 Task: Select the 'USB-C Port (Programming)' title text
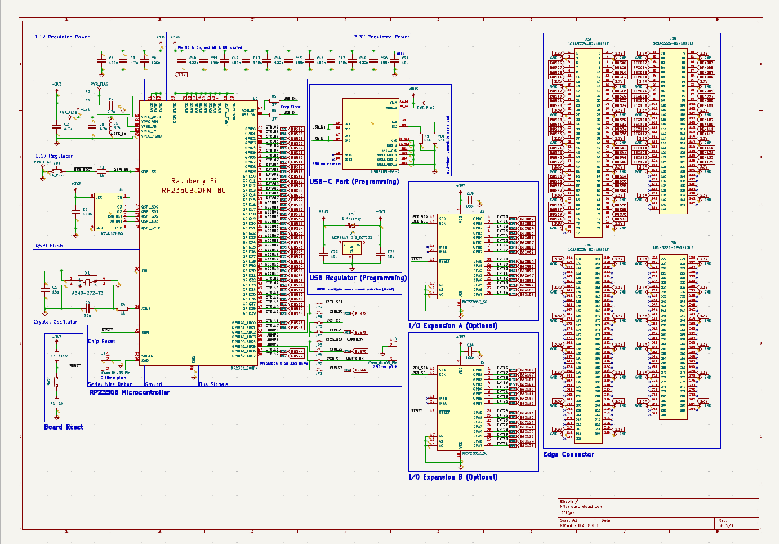click(354, 182)
